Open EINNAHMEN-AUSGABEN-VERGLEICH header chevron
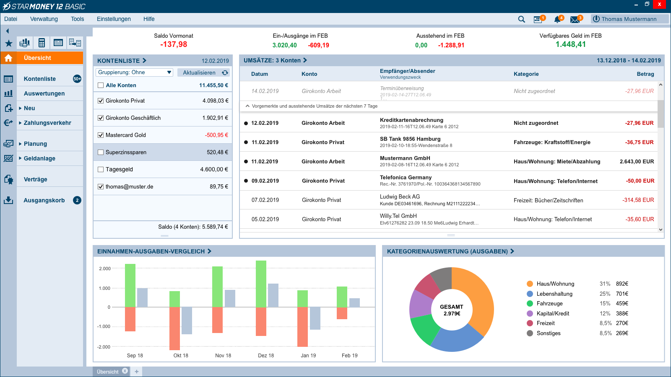The height and width of the screenshot is (377, 671). tap(209, 251)
